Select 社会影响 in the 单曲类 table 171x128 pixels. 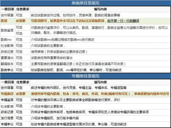point(7,46)
